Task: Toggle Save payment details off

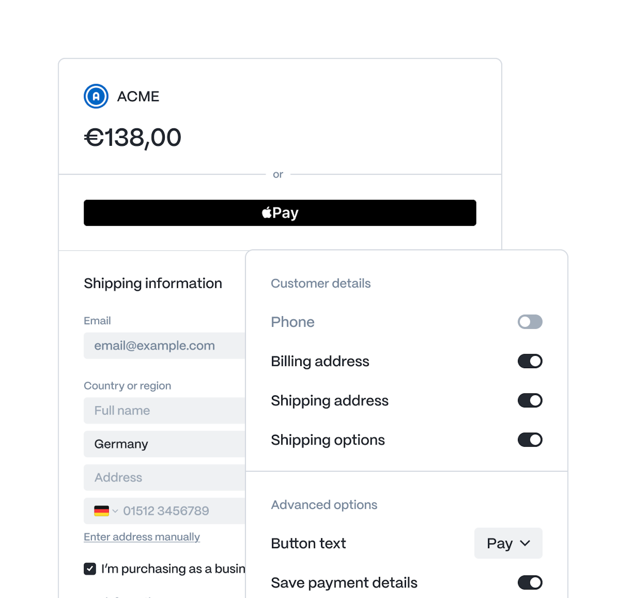Action: point(530,583)
